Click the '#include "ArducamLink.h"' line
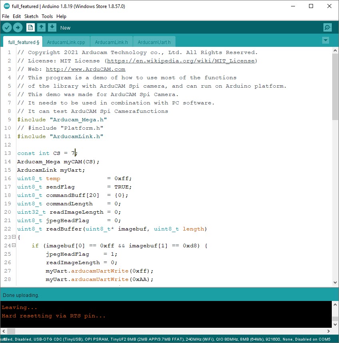The width and height of the screenshot is (339, 343). pos(60,136)
